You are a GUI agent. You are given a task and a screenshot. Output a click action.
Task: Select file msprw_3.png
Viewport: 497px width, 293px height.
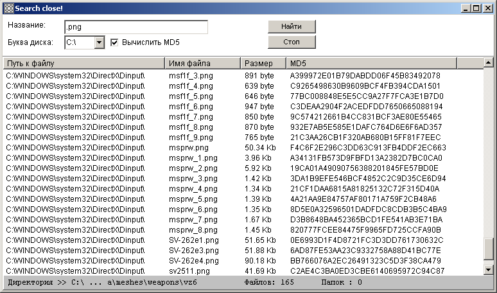[193, 179]
